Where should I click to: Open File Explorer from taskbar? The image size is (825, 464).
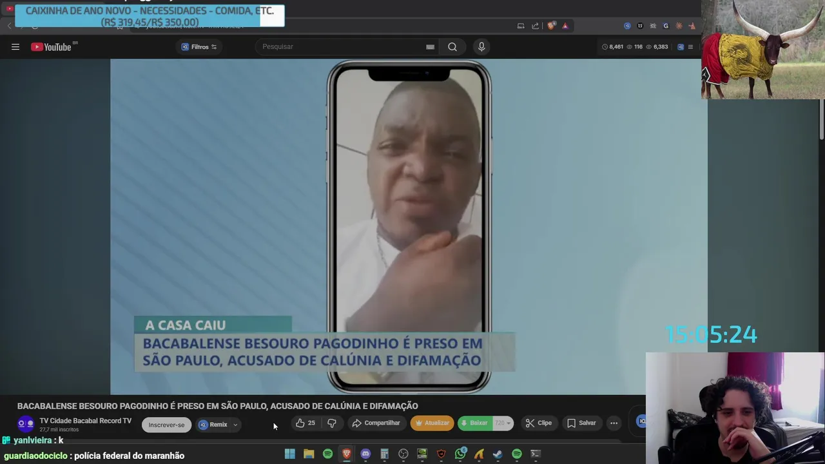(x=309, y=454)
